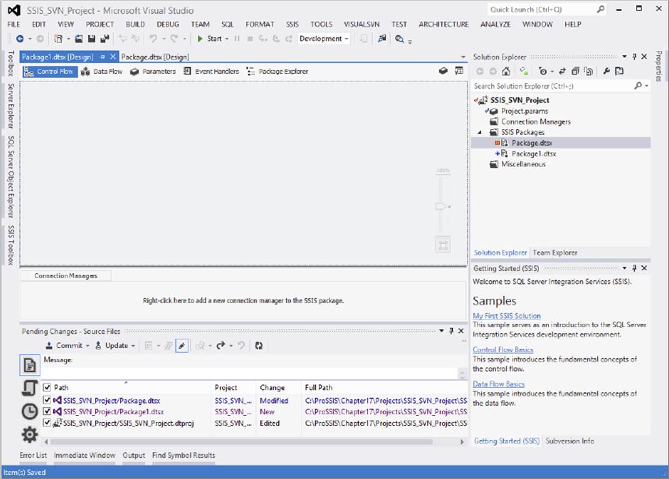This screenshot has height=479, width=669.
Task: Click the Sync with Active Document icon
Action: click(562, 72)
